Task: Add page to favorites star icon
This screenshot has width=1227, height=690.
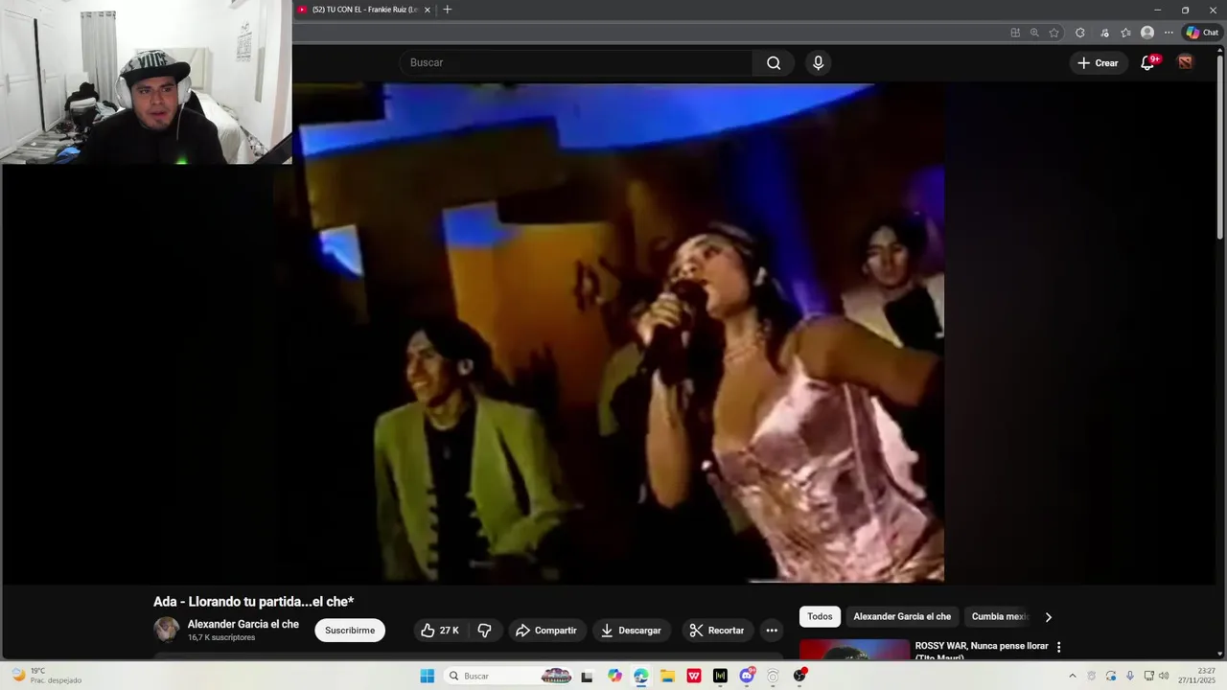Action: 1054,33
